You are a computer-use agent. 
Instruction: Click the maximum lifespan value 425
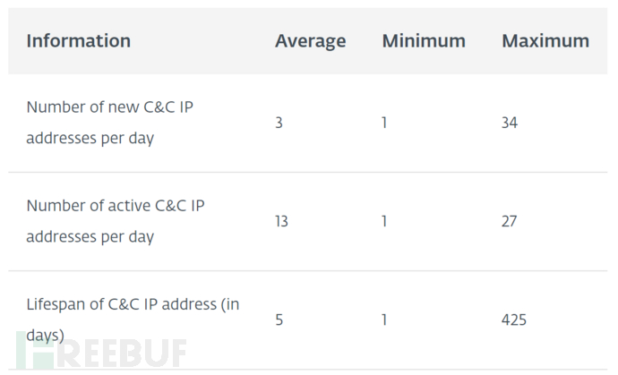(x=514, y=320)
